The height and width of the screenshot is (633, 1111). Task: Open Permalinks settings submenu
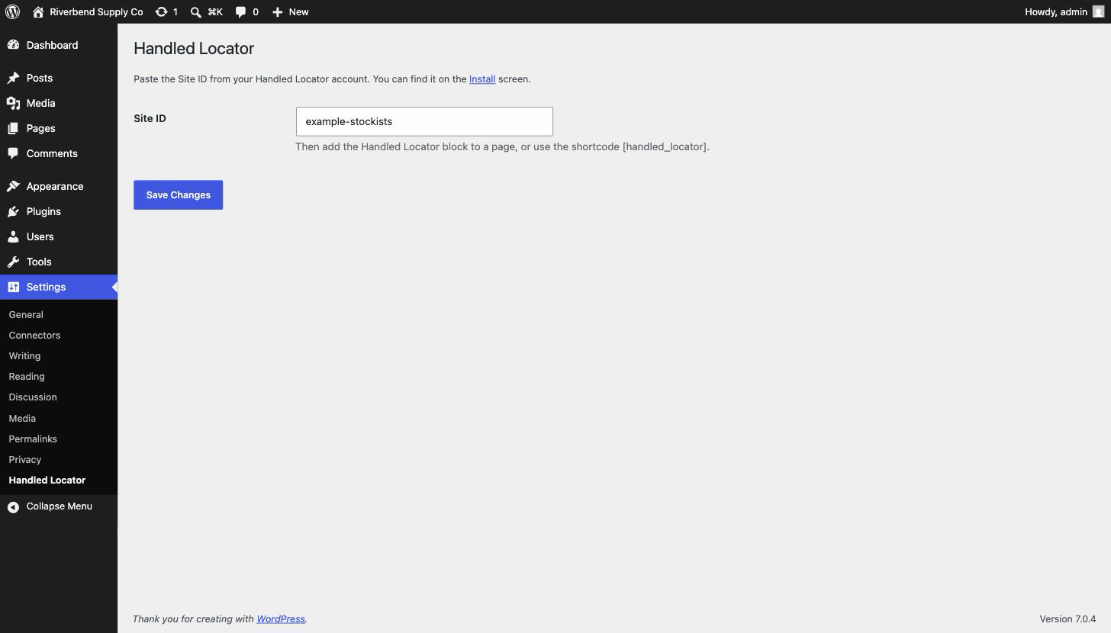click(x=33, y=439)
